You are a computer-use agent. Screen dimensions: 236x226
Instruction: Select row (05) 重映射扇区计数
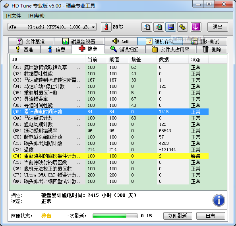click(x=110, y=93)
